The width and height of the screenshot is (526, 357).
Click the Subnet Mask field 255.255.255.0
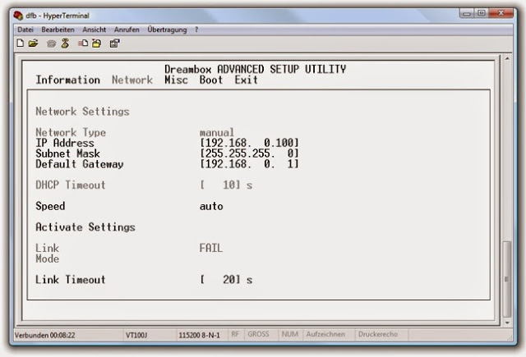[249, 153]
